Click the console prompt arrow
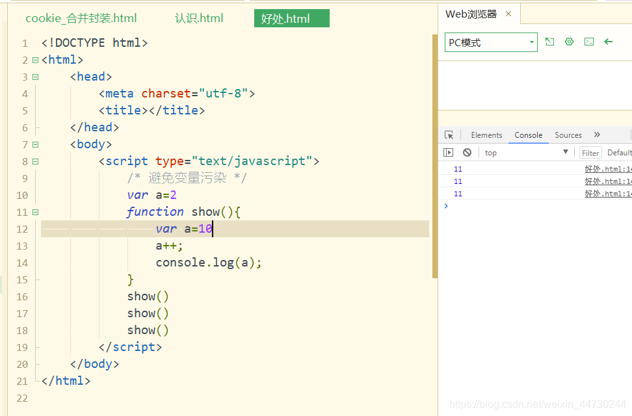Viewport: 632px width, 416px height. click(x=446, y=206)
